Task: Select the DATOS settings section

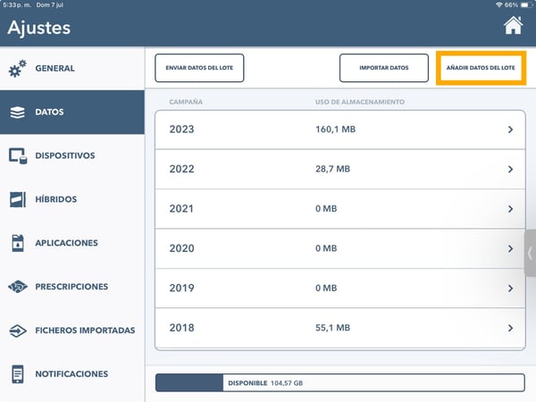Action: 72,113
